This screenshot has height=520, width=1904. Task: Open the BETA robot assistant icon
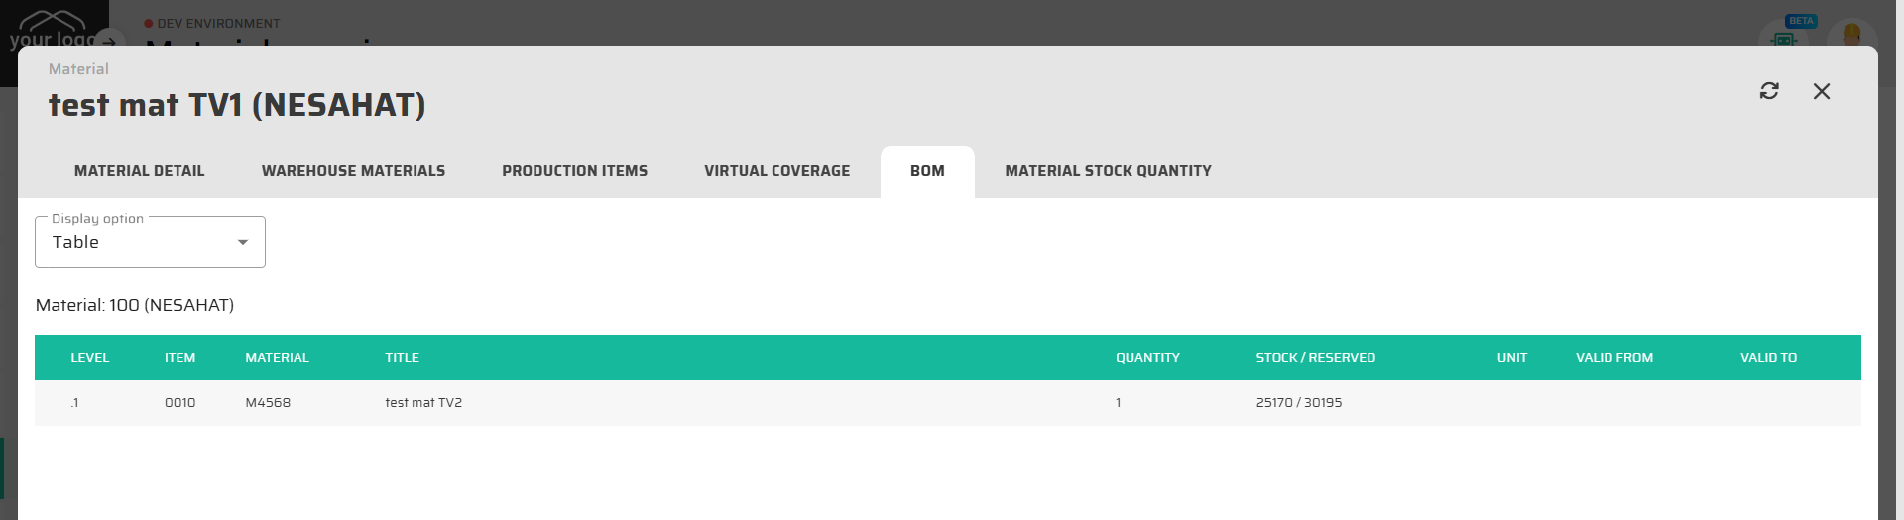[x=1784, y=38]
